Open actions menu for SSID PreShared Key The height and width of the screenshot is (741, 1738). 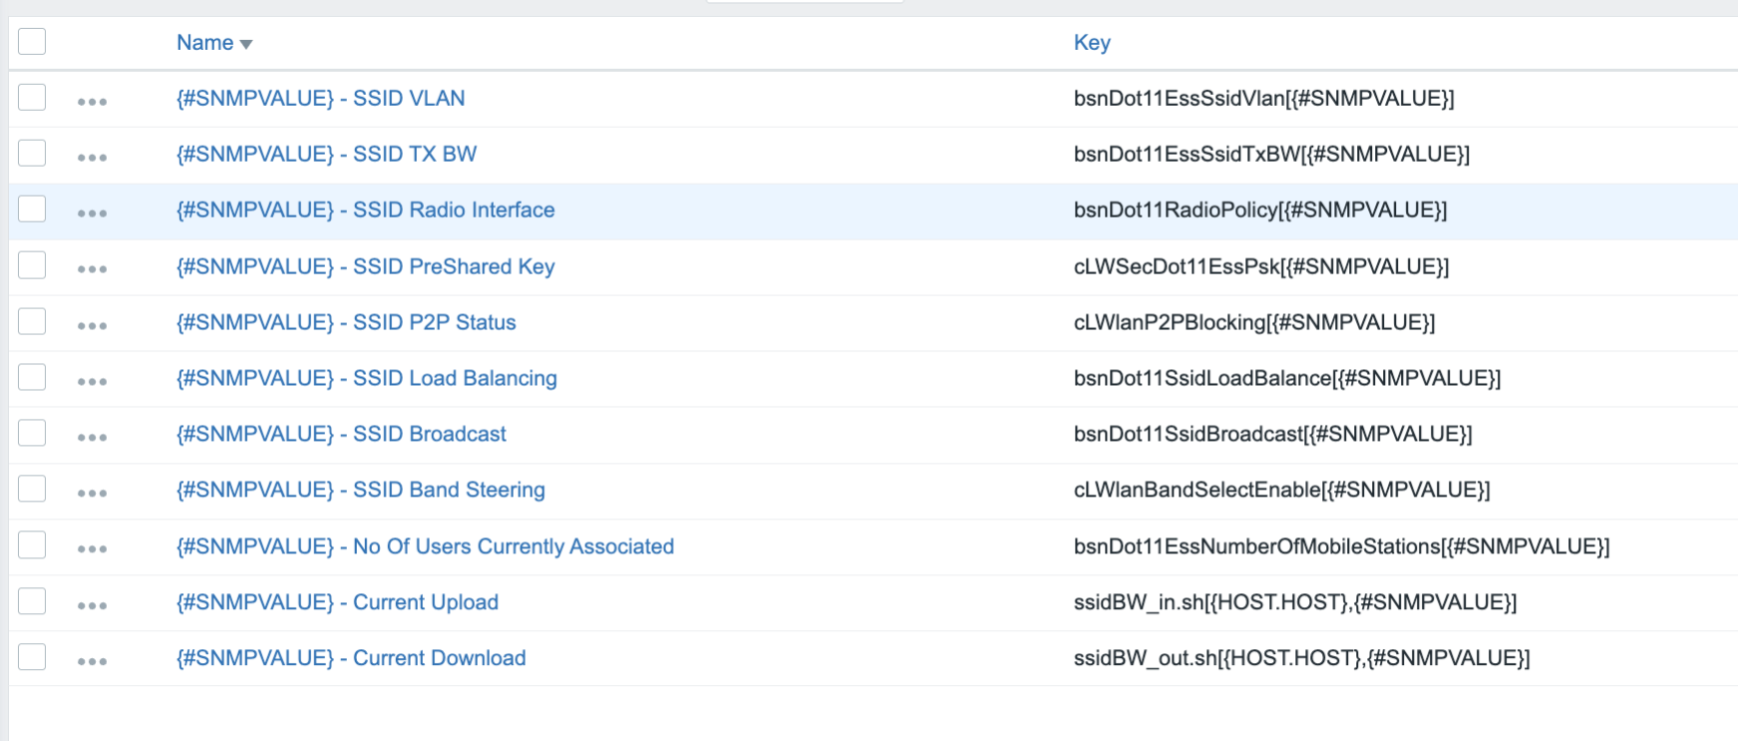92,269
